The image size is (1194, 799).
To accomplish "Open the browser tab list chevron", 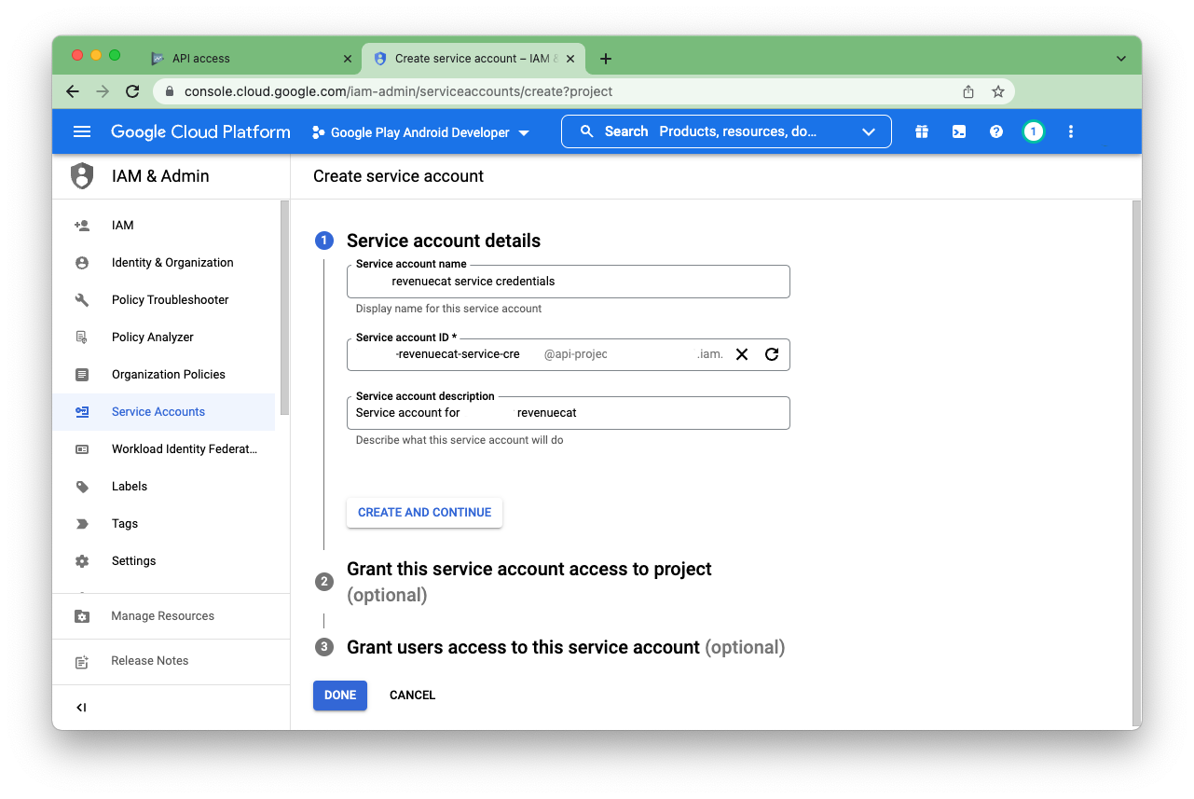I will 1121,58.
